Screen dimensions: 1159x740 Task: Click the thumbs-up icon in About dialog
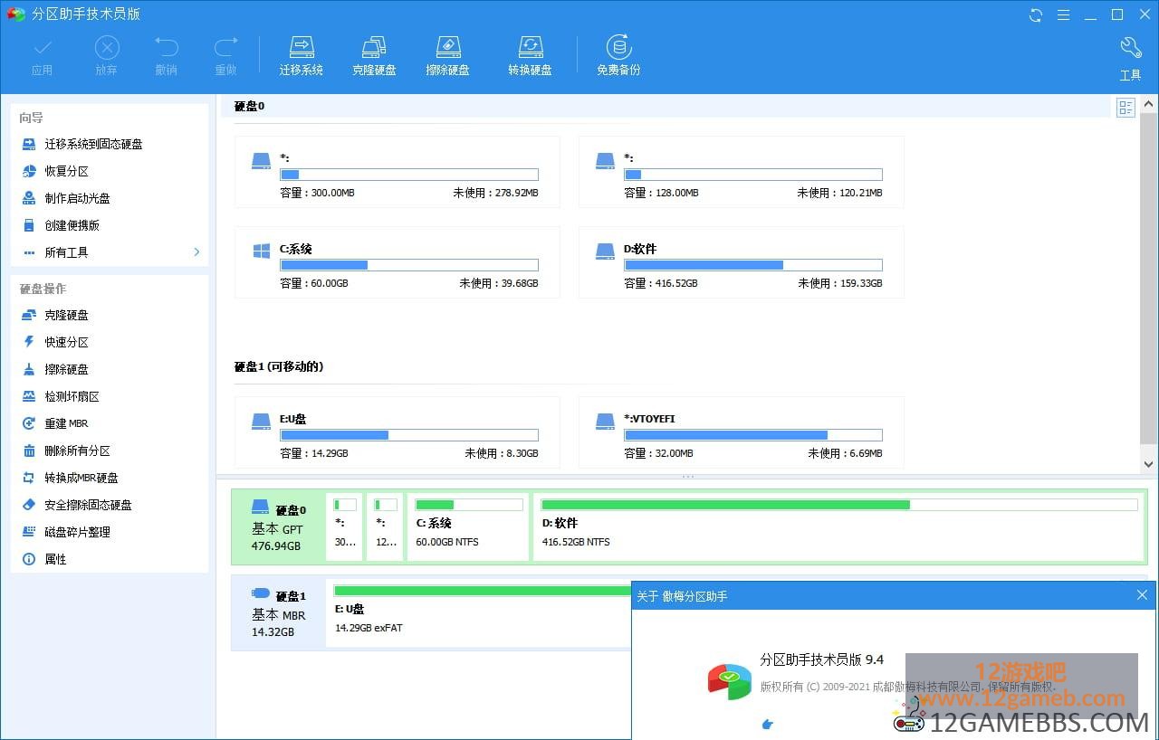[x=768, y=724]
